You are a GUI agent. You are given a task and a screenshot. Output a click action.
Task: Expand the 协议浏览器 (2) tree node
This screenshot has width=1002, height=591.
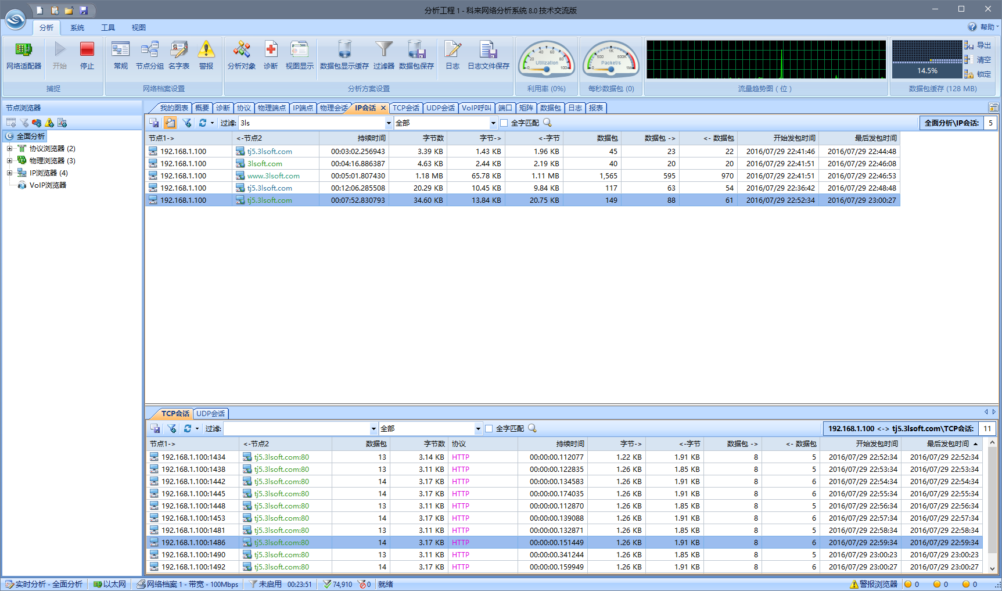point(9,149)
